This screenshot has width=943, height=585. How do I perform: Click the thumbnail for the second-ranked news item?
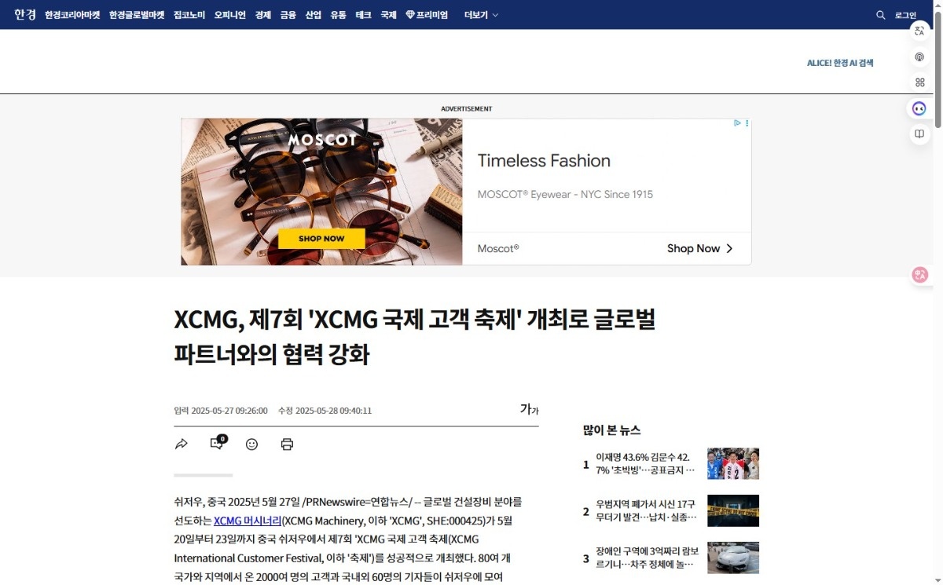pyautogui.click(x=733, y=510)
